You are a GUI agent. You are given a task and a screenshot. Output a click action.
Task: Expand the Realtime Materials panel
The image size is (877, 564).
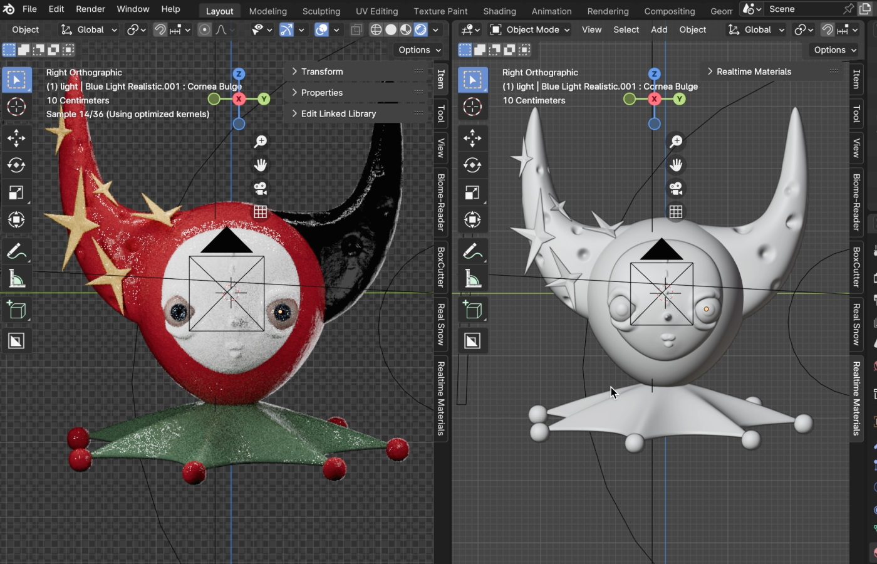coord(754,71)
